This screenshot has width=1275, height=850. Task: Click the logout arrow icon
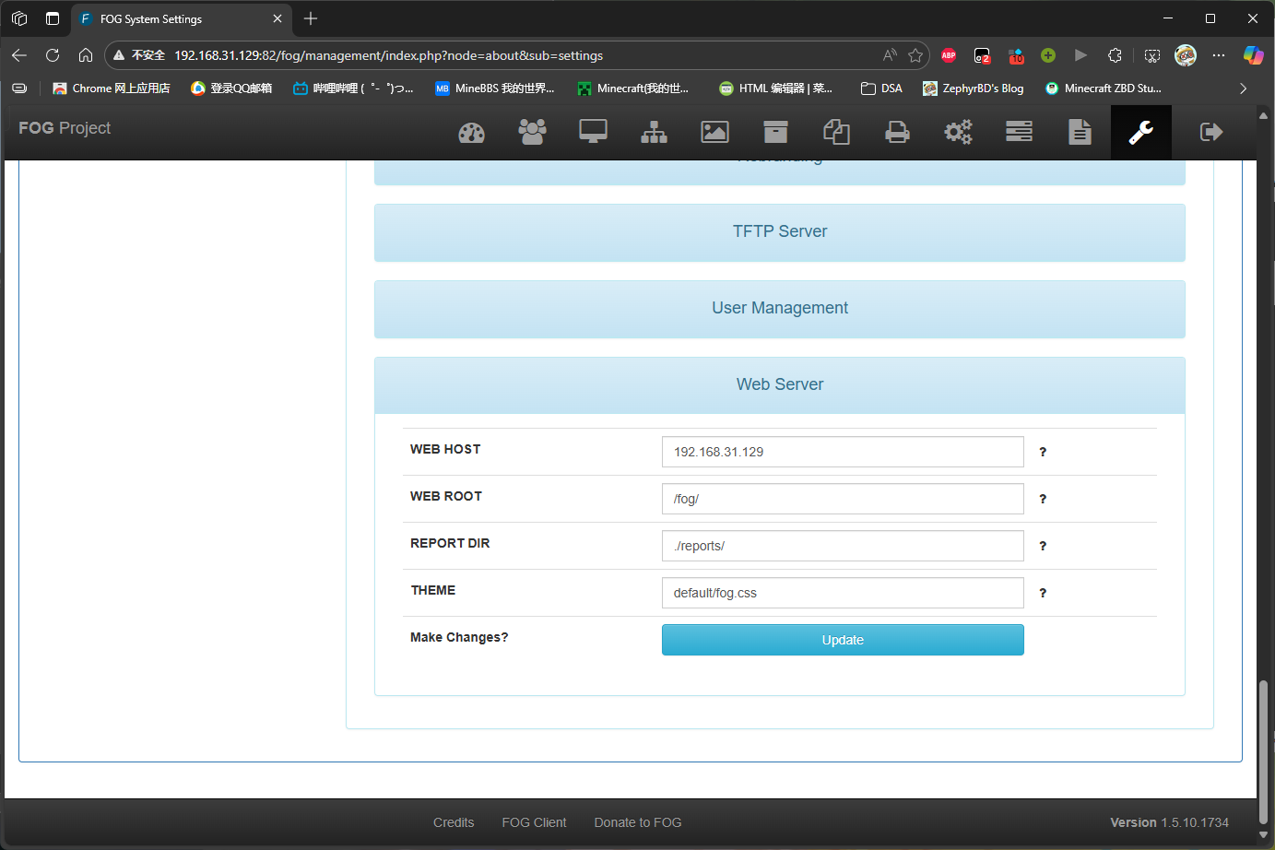[x=1210, y=133]
